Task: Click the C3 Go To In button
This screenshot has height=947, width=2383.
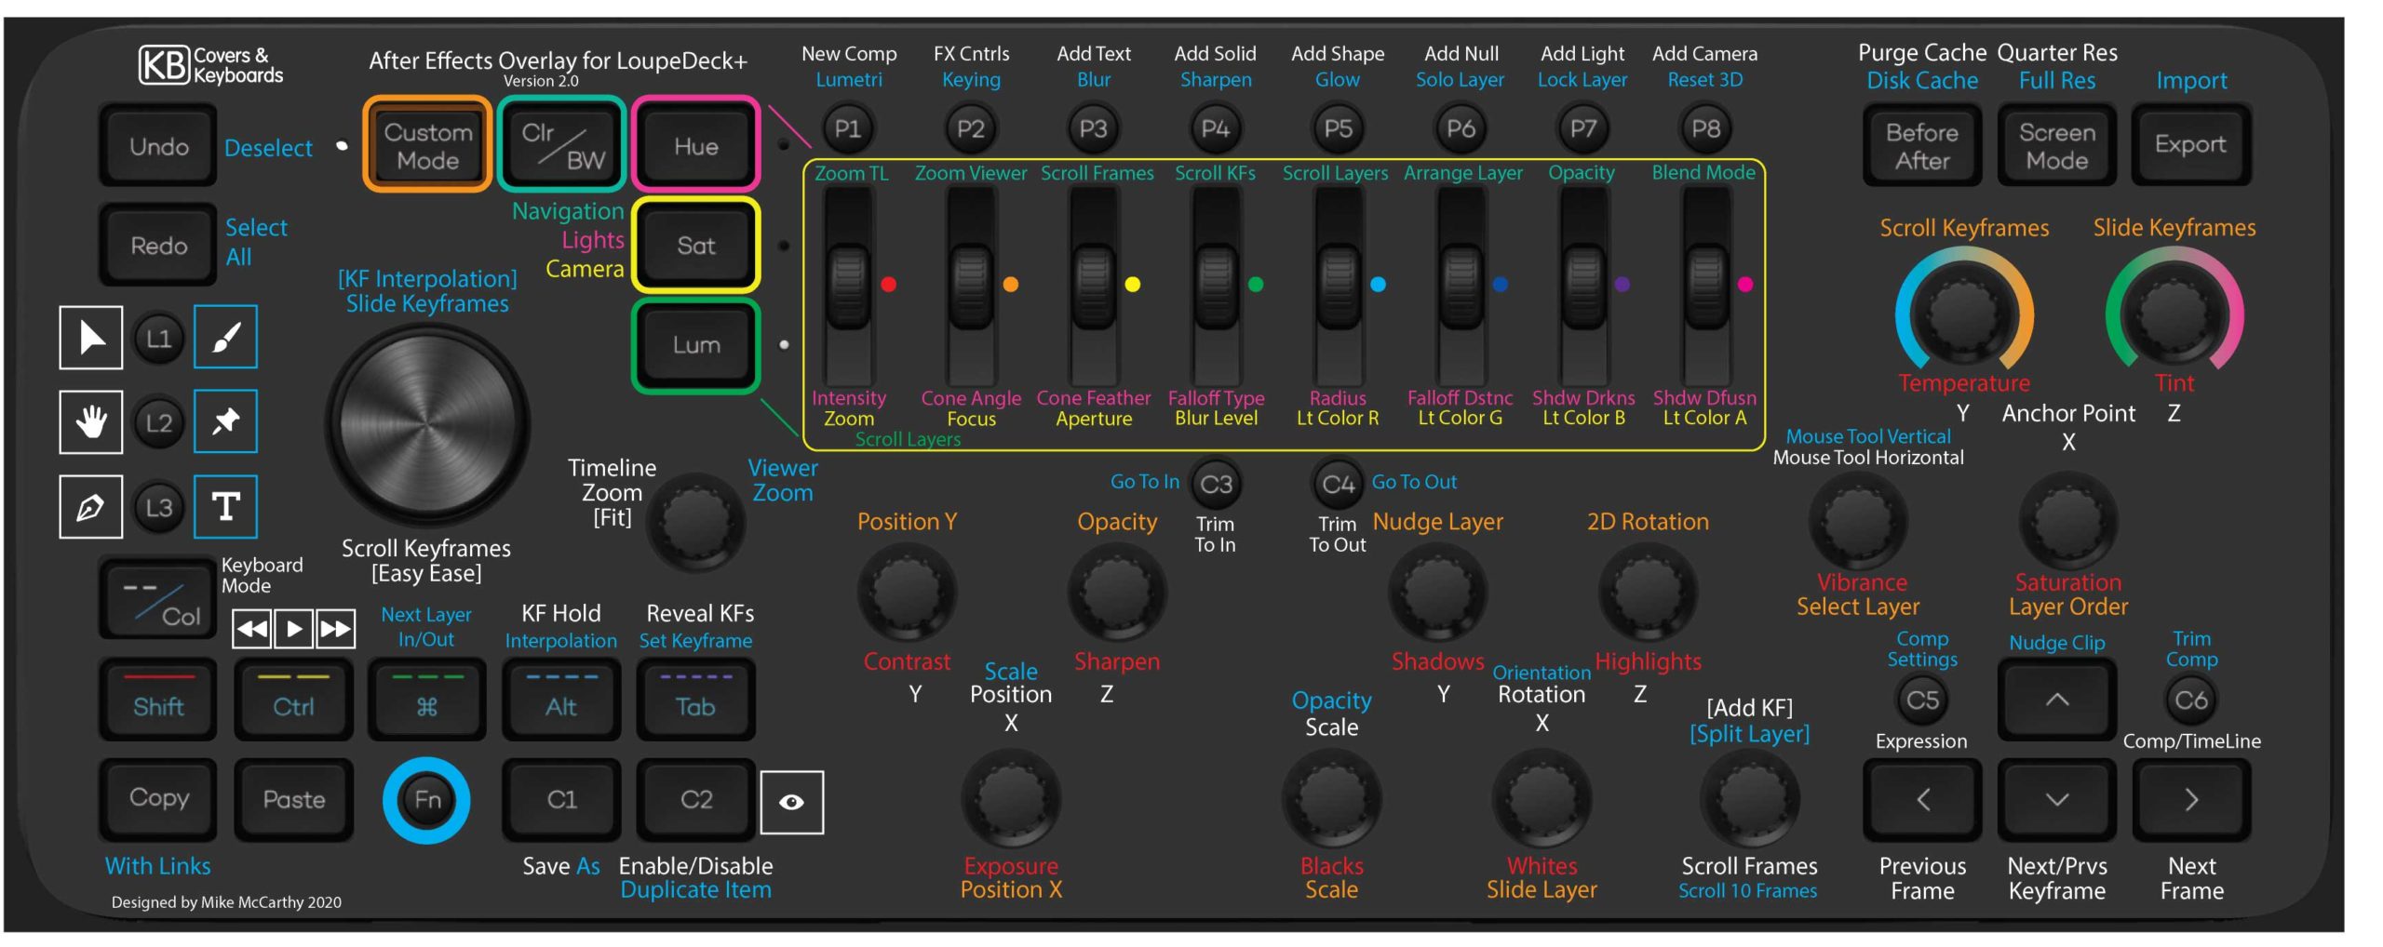Action: tap(1216, 484)
